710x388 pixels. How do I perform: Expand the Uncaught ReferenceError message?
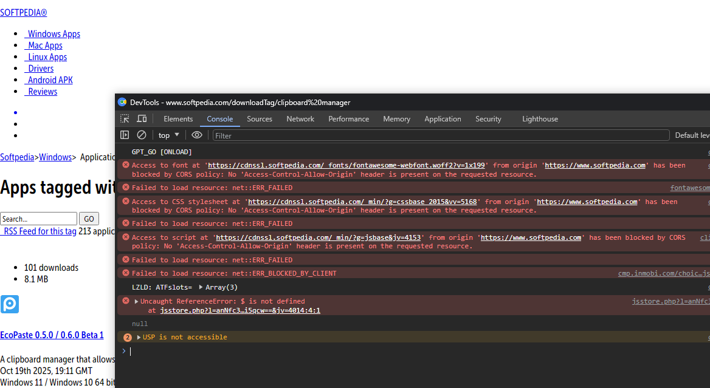tap(137, 301)
